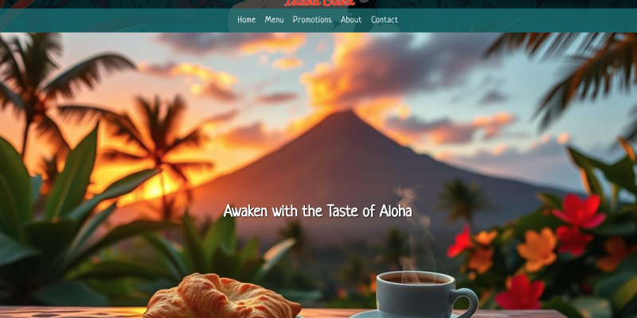Click the coffee cup handle
The width and height of the screenshot is (637, 318).
coord(467,302)
